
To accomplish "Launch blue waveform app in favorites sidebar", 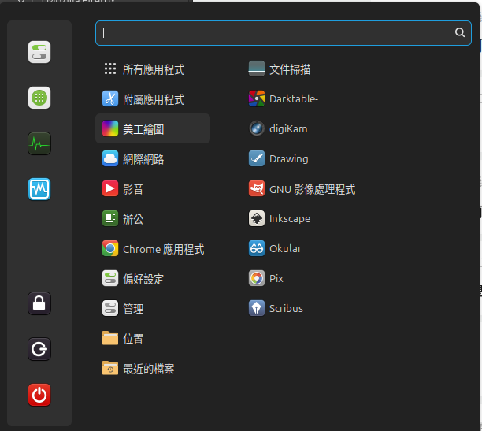I will 39,189.
